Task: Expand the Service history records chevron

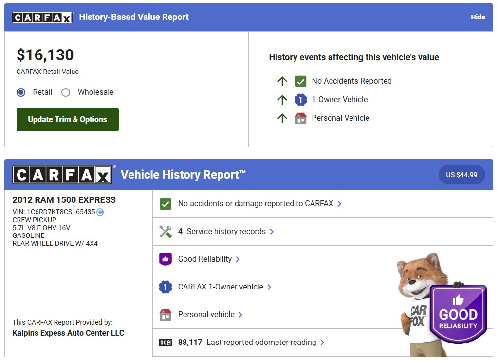Action: click(x=272, y=232)
